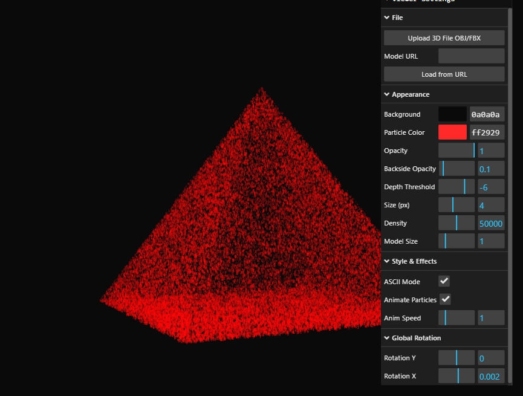Click the Rotation Y slider
Image resolution: width=523 pixels, height=396 pixels.
pyautogui.click(x=456, y=358)
